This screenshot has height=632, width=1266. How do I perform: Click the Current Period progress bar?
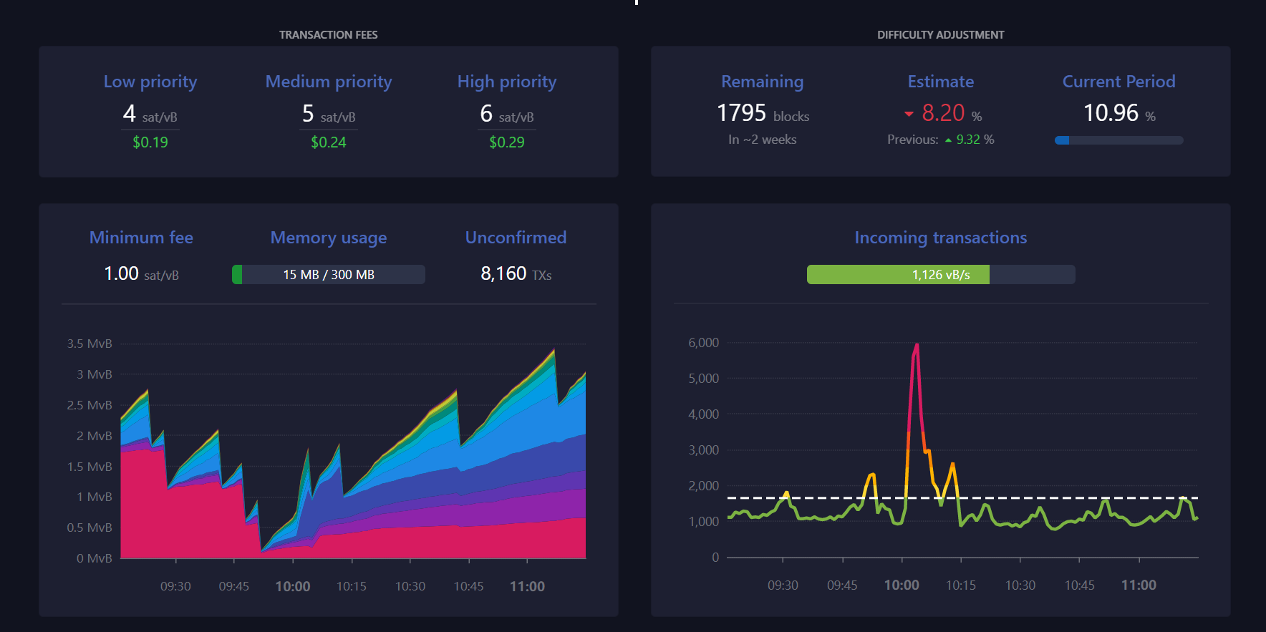(x=1119, y=140)
